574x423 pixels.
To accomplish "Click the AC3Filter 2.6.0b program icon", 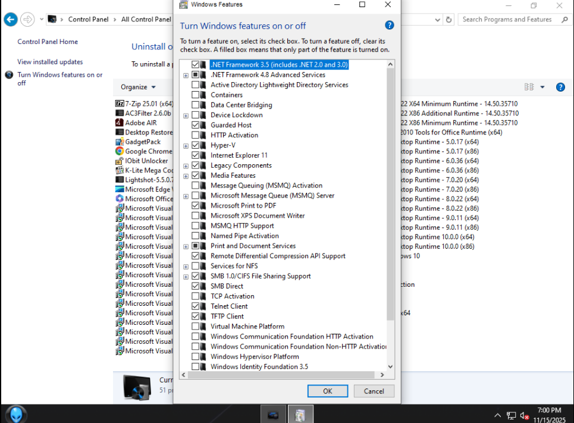I will [120, 113].
